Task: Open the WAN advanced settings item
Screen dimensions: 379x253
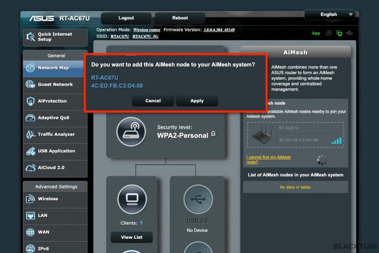Action: click(x=55, y=232)
